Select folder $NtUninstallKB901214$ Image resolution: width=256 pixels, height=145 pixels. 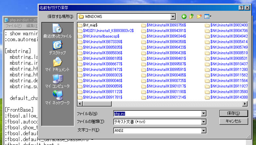(x=164, y=97)
